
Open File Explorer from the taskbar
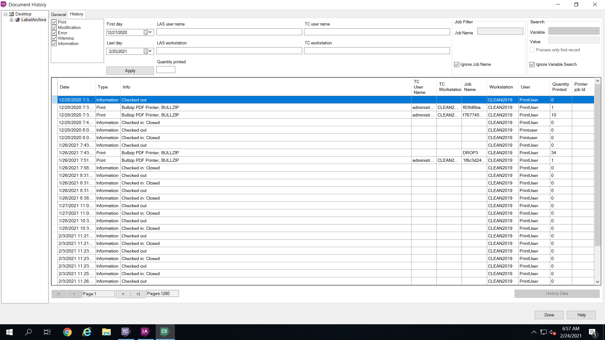pos(106,332)
